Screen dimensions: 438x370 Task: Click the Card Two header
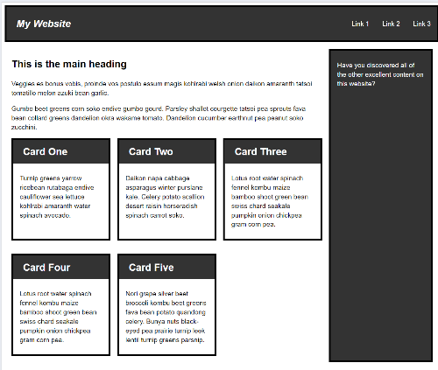pyautogui.click(x=166, y=151)
